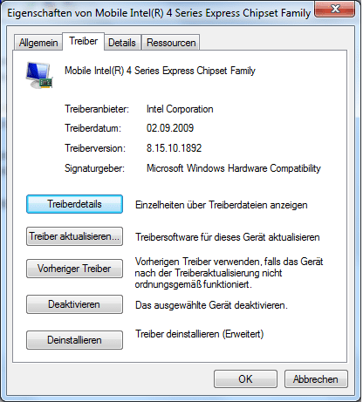The image size is (363, 402).
Task: Switch to the Allgemein tab
Action: tap(38, 43)
